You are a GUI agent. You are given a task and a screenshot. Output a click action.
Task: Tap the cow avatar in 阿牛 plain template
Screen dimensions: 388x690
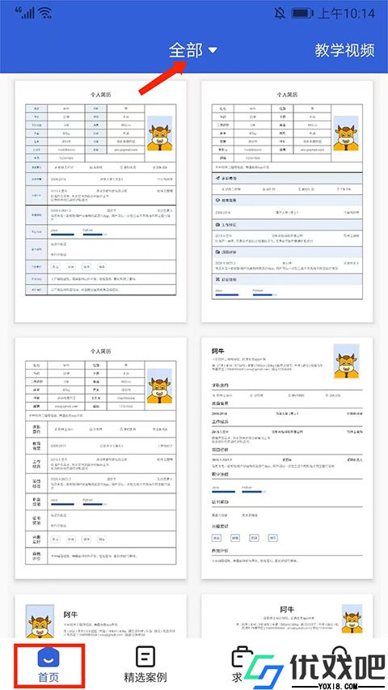click(x=346, y=362)
